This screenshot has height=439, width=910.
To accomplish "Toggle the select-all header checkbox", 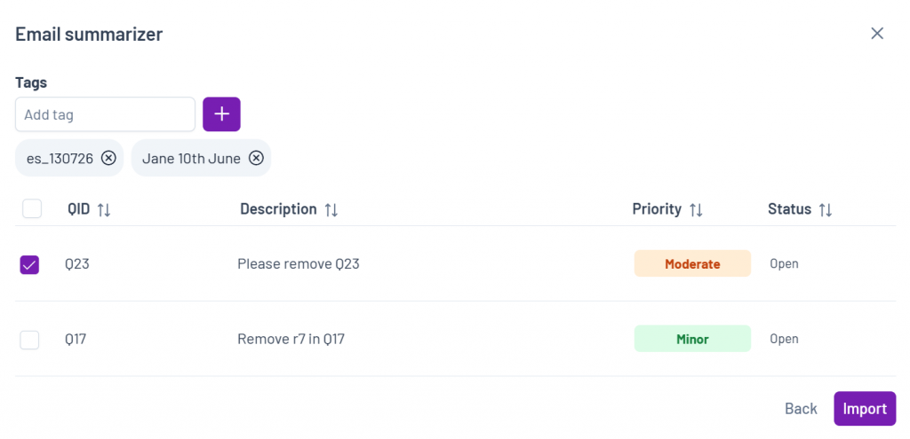I will coord(32,208).
